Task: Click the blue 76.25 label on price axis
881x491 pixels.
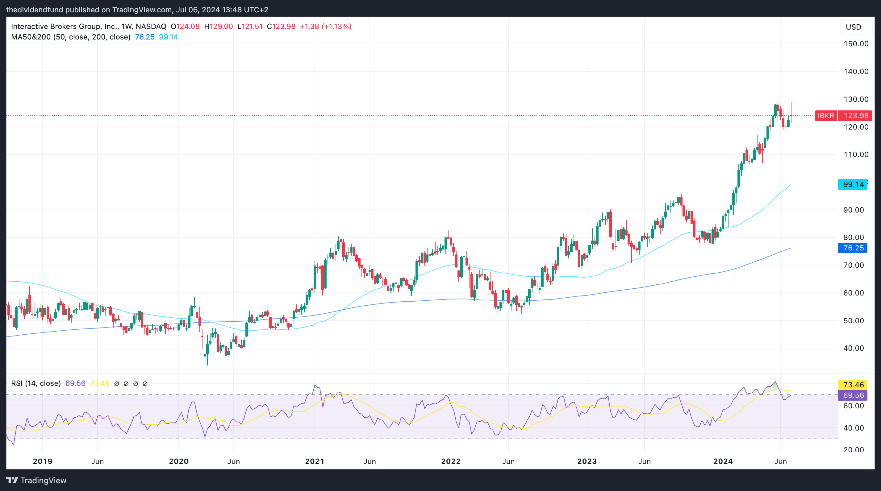Action: click(x=853, y=248)
